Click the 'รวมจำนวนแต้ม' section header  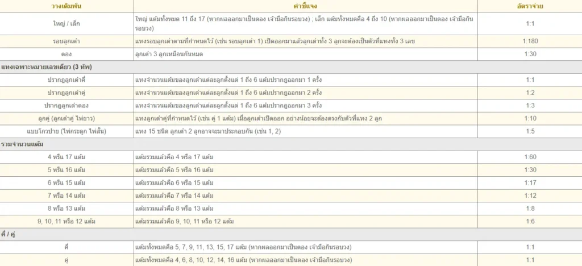click(23, 144)
